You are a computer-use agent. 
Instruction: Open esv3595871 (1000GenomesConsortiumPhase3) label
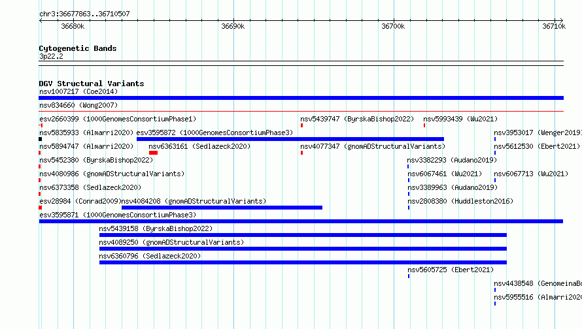(x=118, y=215)
